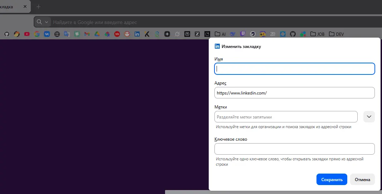Open the YouTube bookmark
The image size is (382, 194).
coord(27,34)
